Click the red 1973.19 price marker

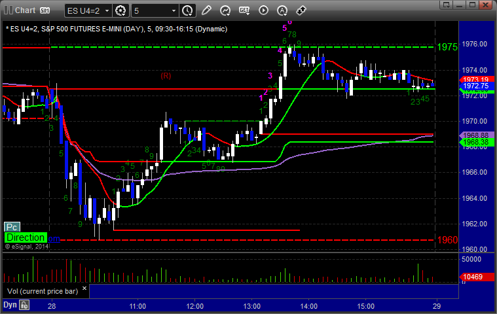tap(477, 79)
